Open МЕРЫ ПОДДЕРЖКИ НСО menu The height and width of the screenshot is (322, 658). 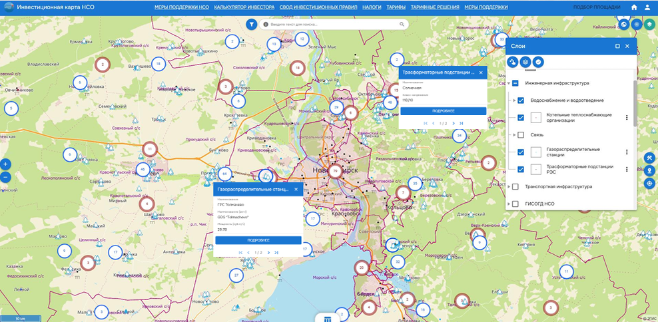tap(182, 7)
